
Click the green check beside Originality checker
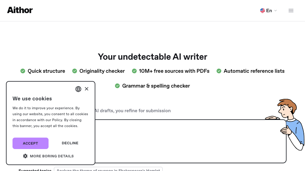pyautogui.click(x=74, y=71)
